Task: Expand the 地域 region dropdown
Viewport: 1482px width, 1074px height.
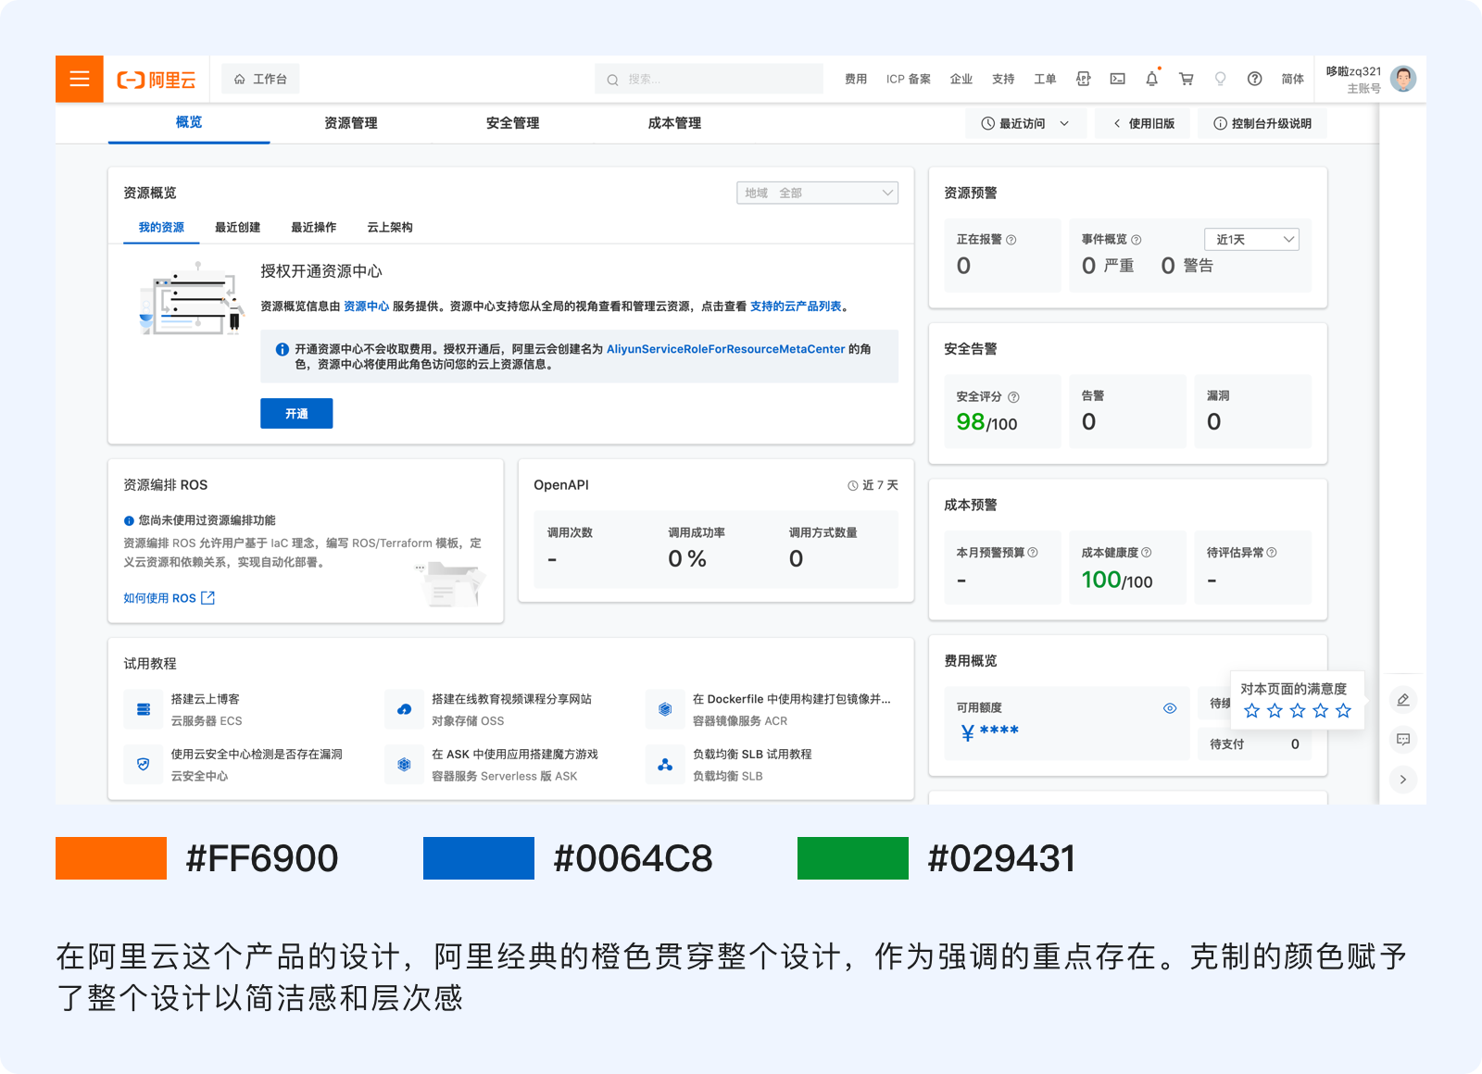Action: tap(817, 193)
